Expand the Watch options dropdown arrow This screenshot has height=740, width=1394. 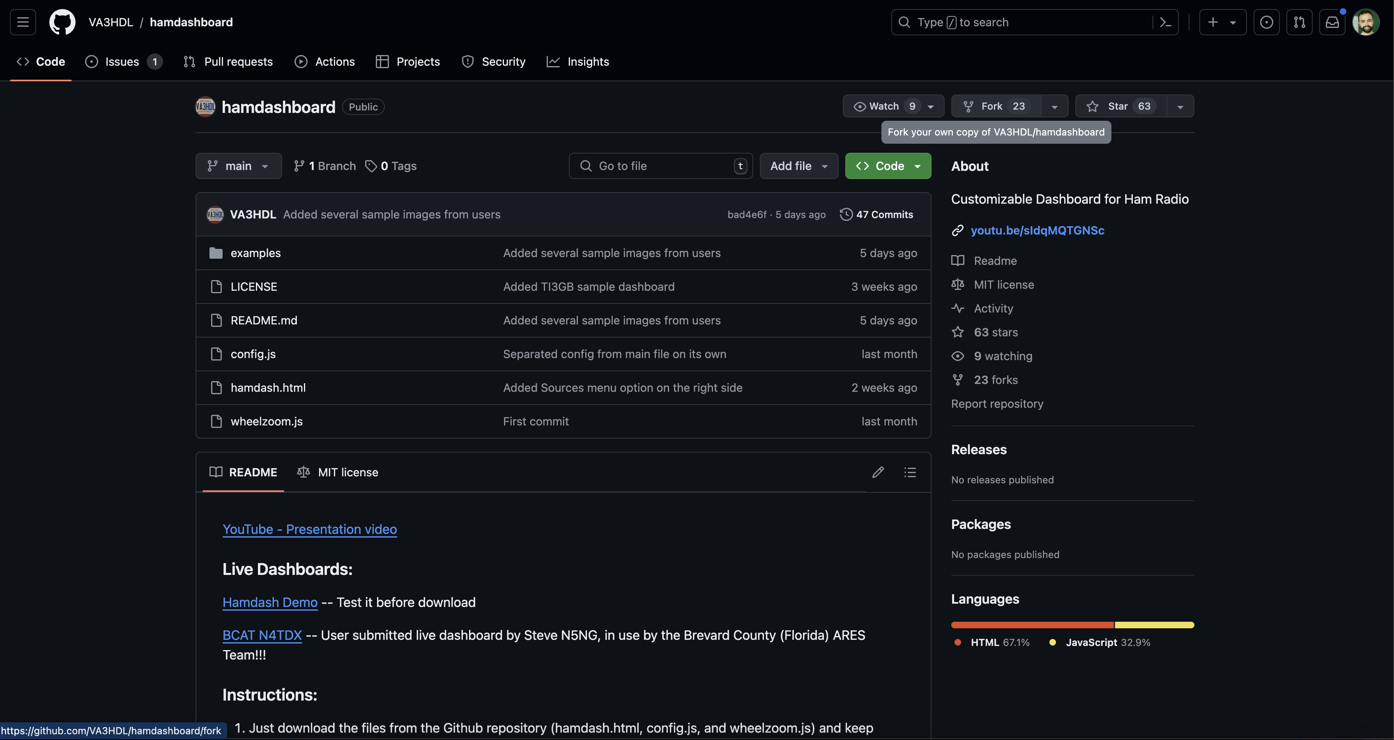point(930,106)
